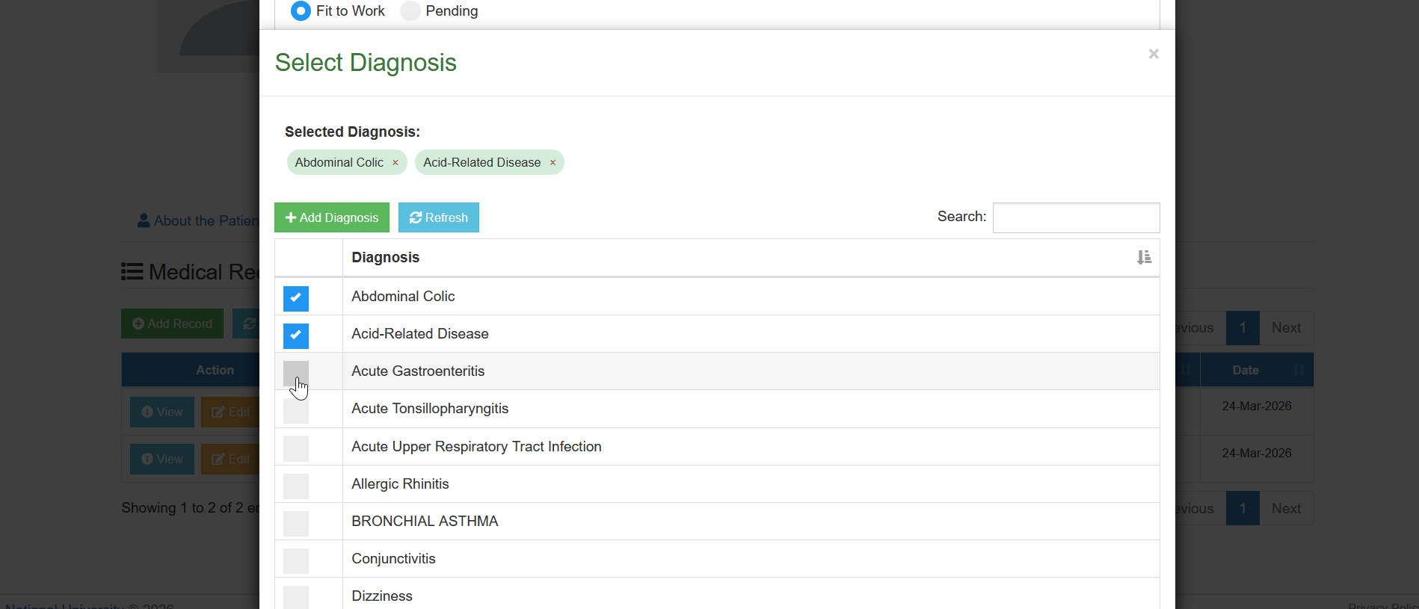Close the Select Diagnosis dialog
This screenshot has width=1419, height=609.
(1154, 54)
